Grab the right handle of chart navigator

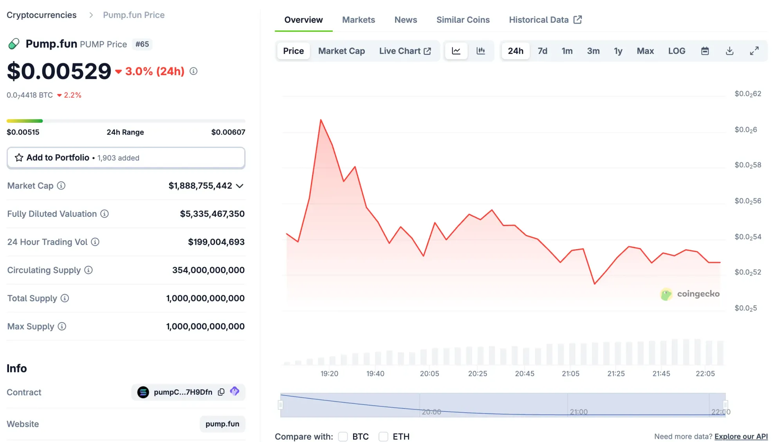(x=725, y=405)
